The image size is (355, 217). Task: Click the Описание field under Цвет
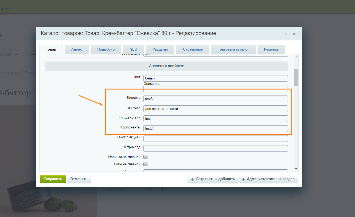216,89
